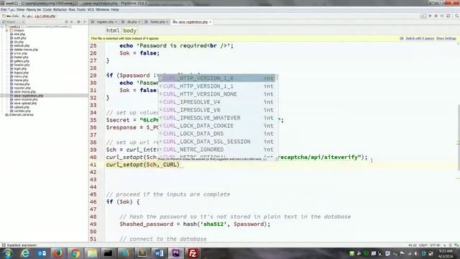Click the html breadcrumb tag
The width and height of the screenshot is (460, 259).
[x=113, y=30]
